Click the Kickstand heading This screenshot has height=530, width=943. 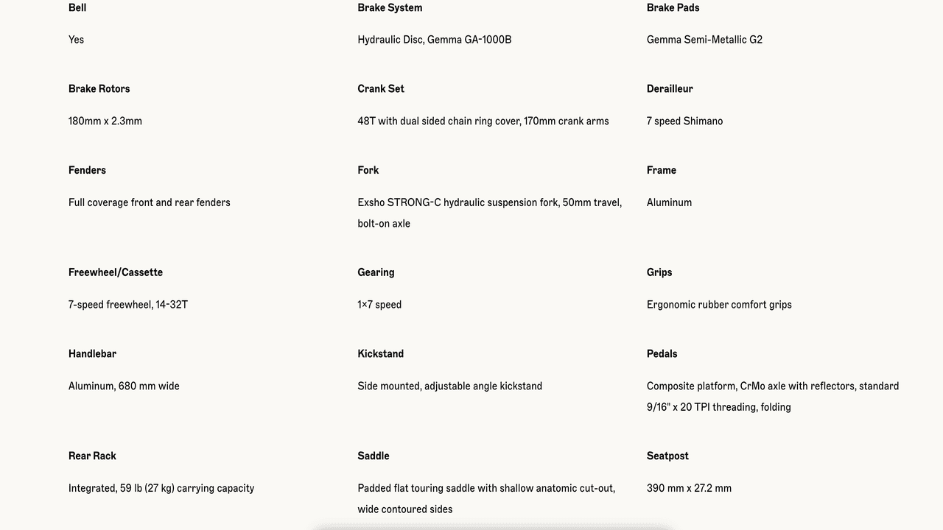tap(381, 354)
